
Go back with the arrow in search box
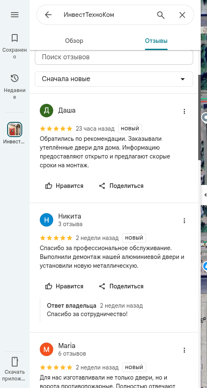tap(48, 15)
